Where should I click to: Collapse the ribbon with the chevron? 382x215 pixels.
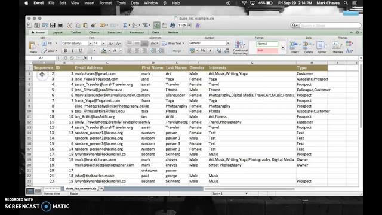(351, 32)
